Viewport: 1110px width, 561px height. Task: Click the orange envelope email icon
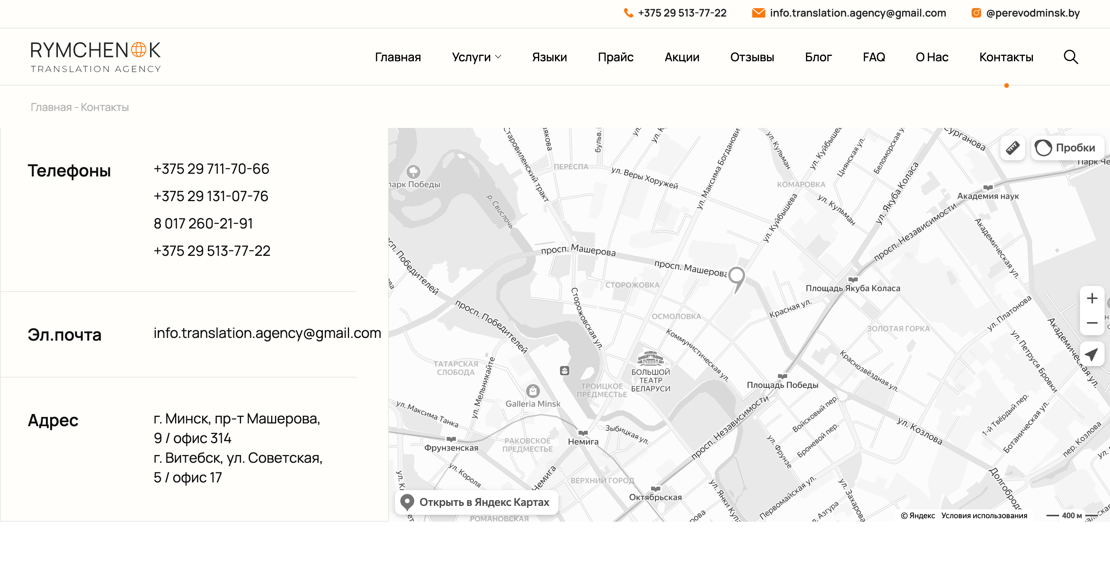758,13
